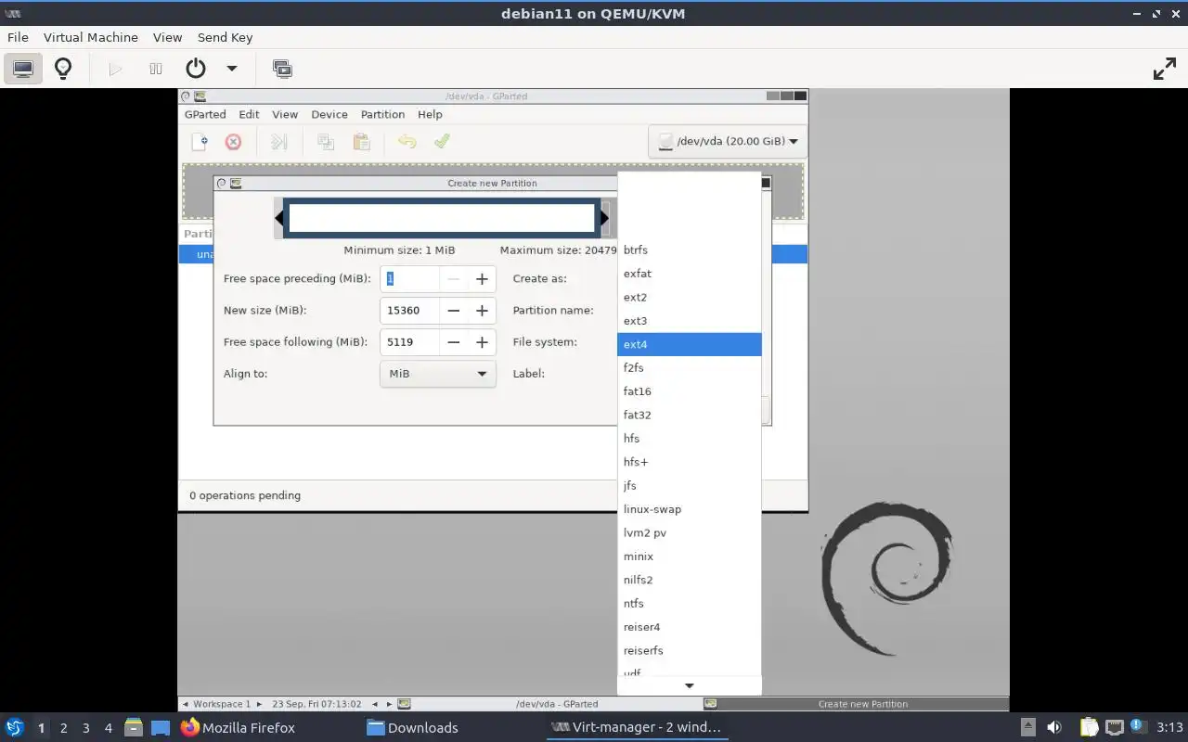Click the list's scroll-down arrow

click(690, 686)
